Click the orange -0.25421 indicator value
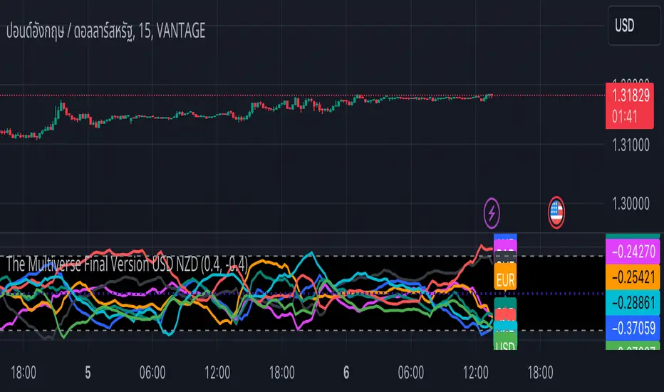 point(633,277)
